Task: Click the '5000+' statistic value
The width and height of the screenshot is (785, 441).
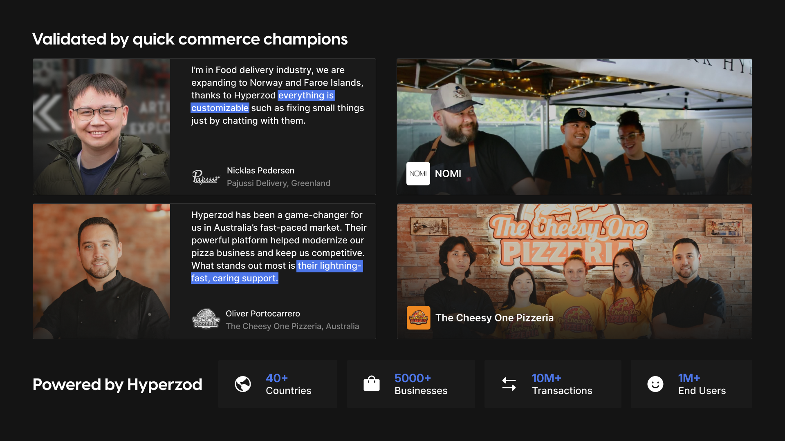Action: coord(413,378)
